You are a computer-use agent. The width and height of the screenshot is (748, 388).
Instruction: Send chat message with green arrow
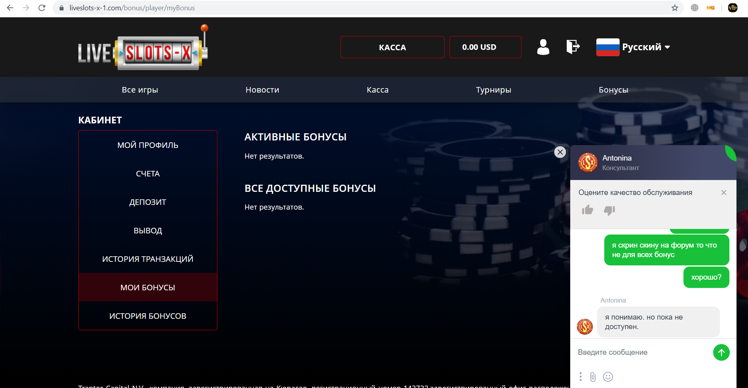[721, 352]
